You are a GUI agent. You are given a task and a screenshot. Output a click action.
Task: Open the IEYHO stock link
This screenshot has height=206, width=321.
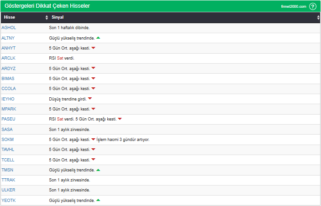8,99
